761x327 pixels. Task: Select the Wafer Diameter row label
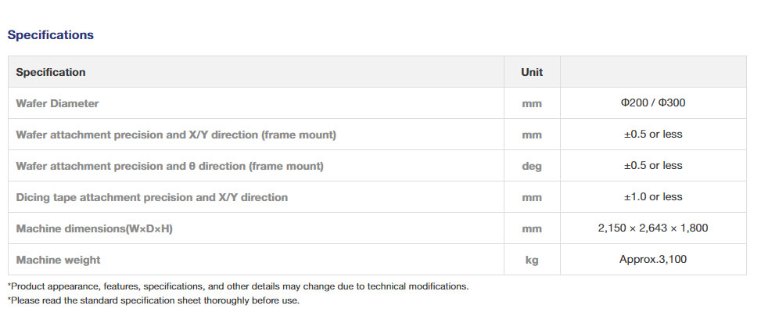coord(57,103)
